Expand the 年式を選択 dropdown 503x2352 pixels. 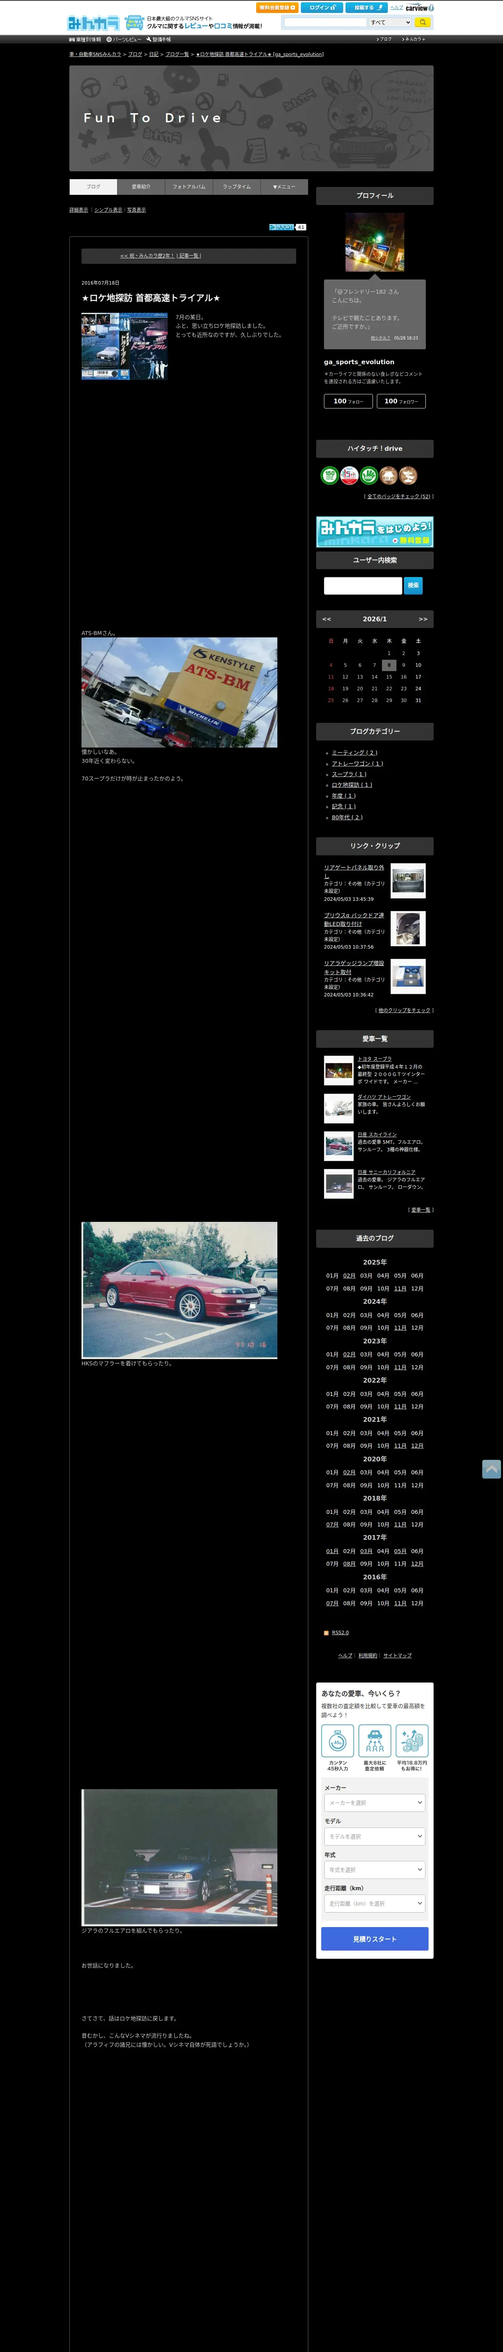pyautogui.click(x=374, y=1869)
